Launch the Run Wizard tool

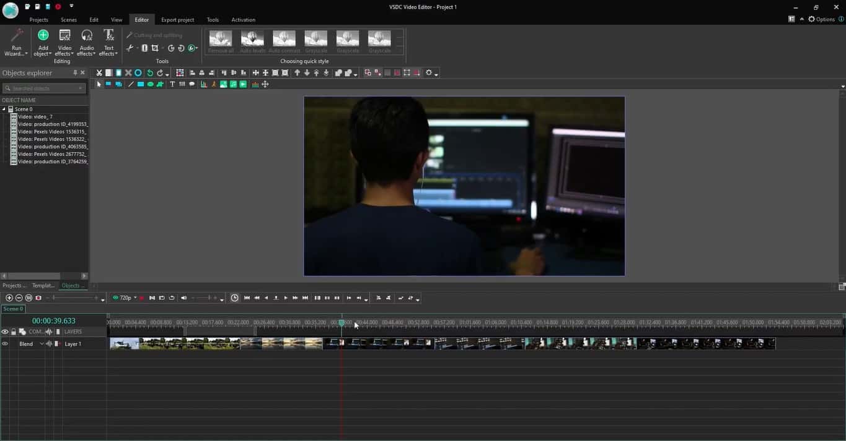click(16, 42)
